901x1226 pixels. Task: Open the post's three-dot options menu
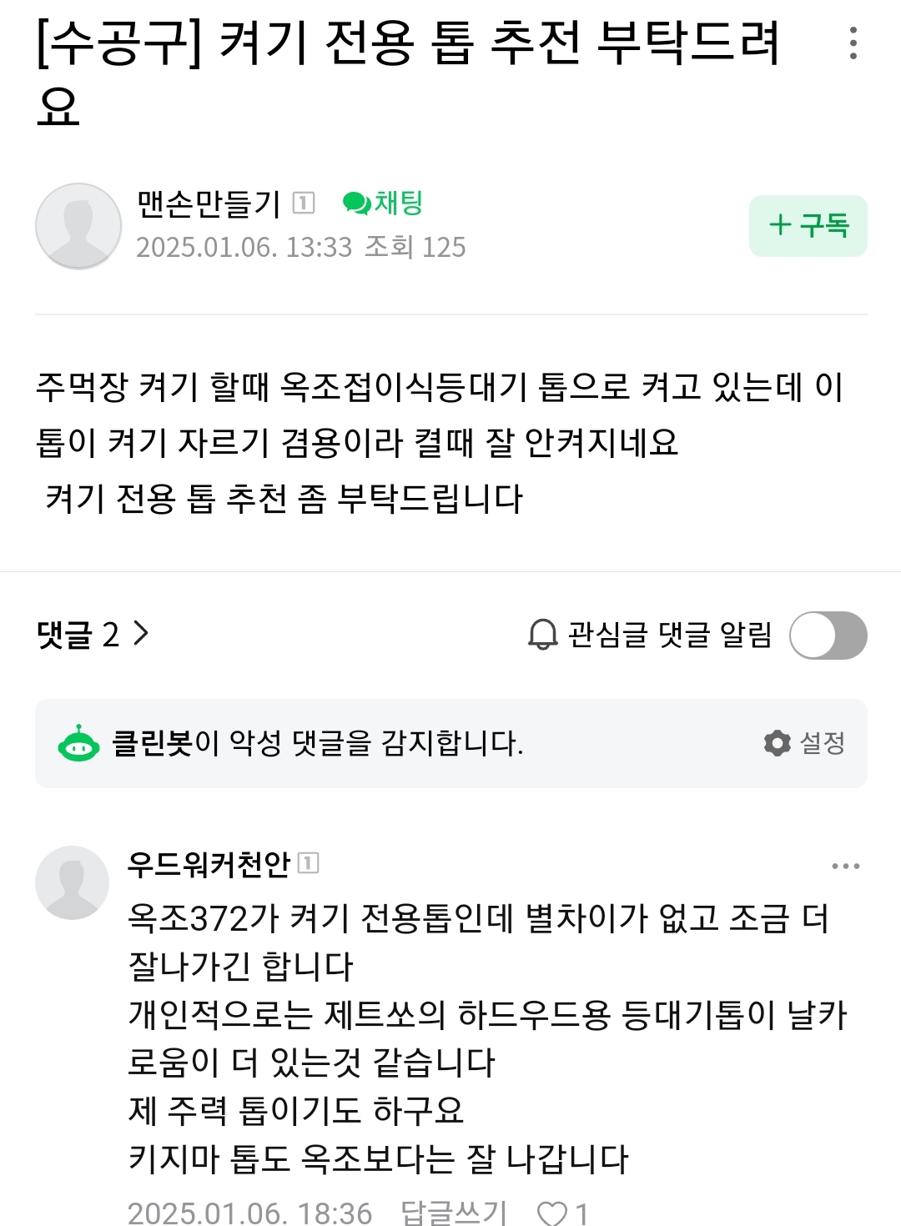coord(853,43)
